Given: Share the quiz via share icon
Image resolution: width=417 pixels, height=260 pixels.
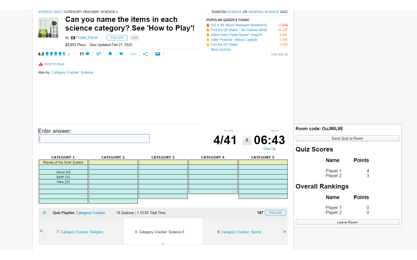Looking at the screenshot, I should click(x=145, y=54).
